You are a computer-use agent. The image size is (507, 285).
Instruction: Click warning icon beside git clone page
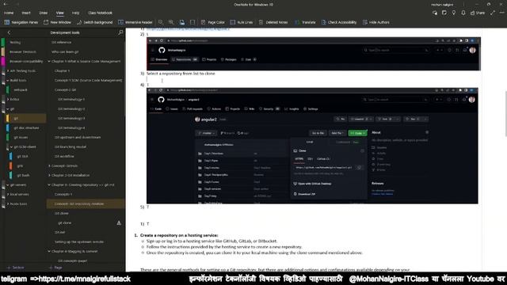pyautogui.click(x=119, y=223)
